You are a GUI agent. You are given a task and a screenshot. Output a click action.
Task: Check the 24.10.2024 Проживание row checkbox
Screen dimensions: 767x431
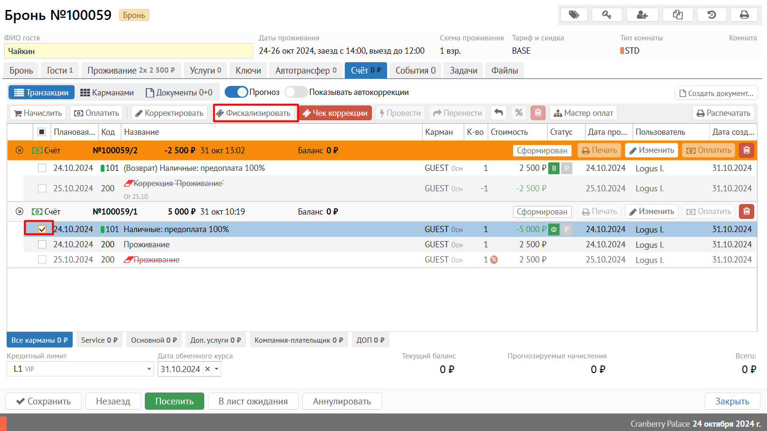(x=42, y=244)
